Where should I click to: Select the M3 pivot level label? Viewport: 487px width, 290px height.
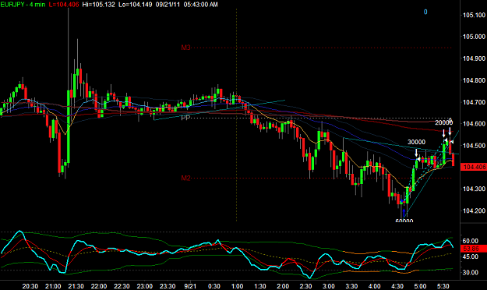pyautogui.click(x=185, y=48)
